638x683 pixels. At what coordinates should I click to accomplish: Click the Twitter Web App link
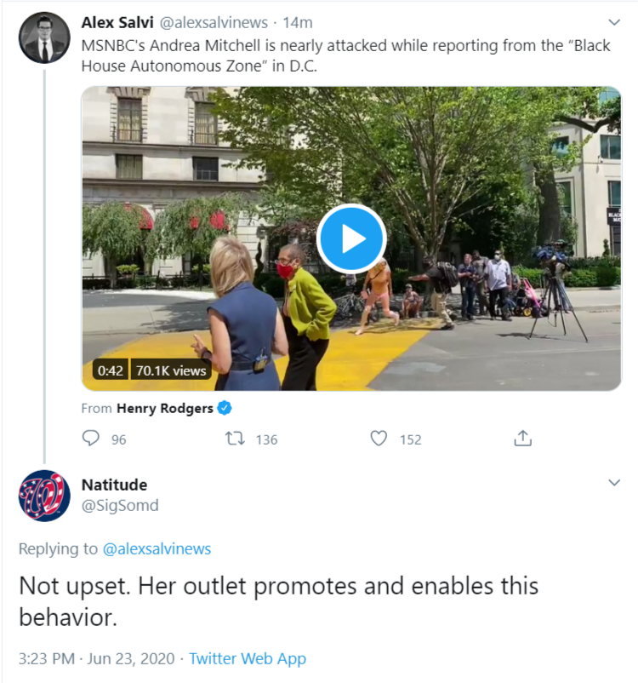[248, 658]
